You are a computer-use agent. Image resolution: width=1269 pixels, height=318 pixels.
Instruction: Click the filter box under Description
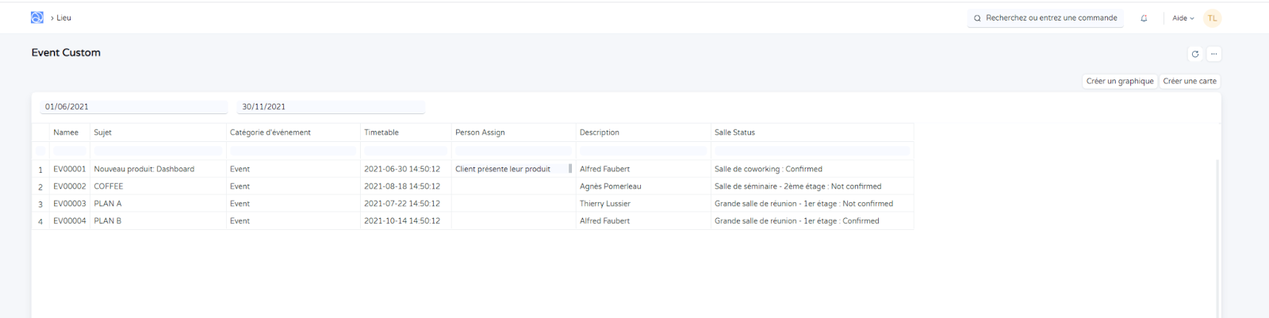642,151
